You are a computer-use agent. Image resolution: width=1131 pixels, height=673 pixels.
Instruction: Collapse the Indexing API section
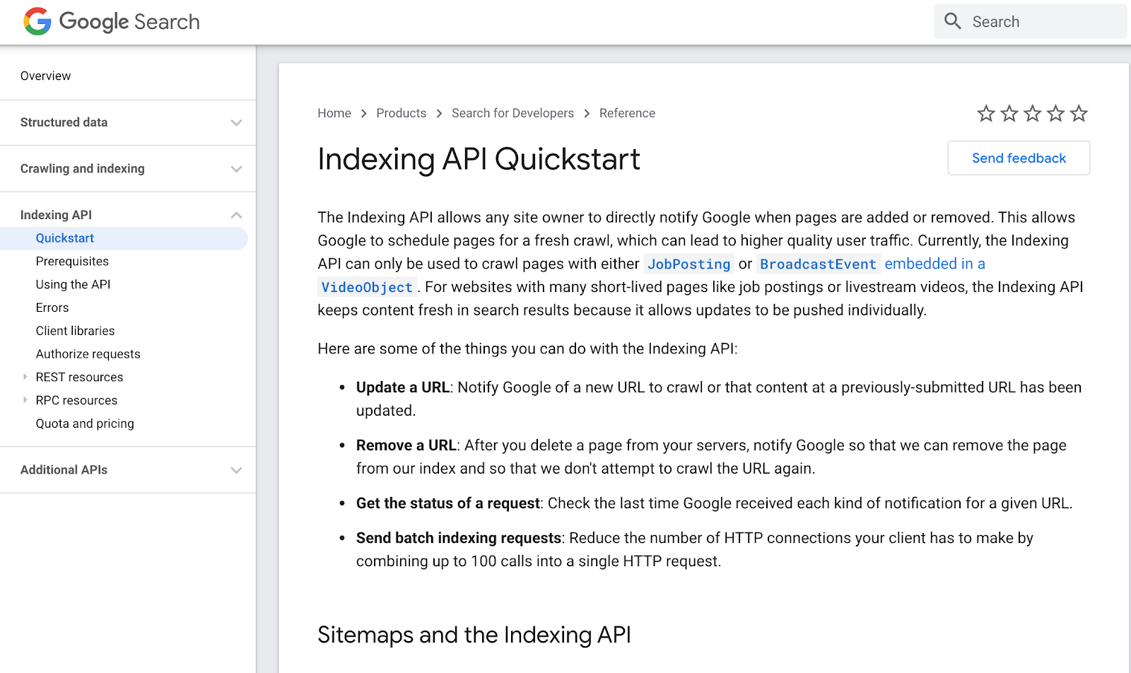tap(236, 215)
